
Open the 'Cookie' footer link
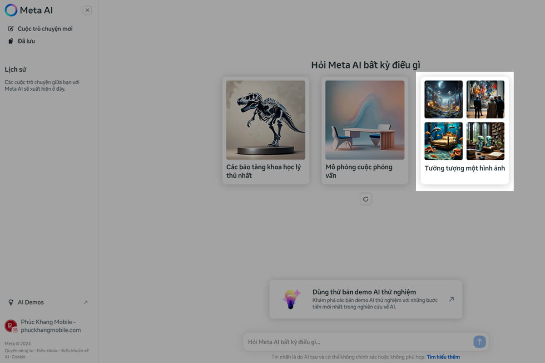click(x=19, y=357)
